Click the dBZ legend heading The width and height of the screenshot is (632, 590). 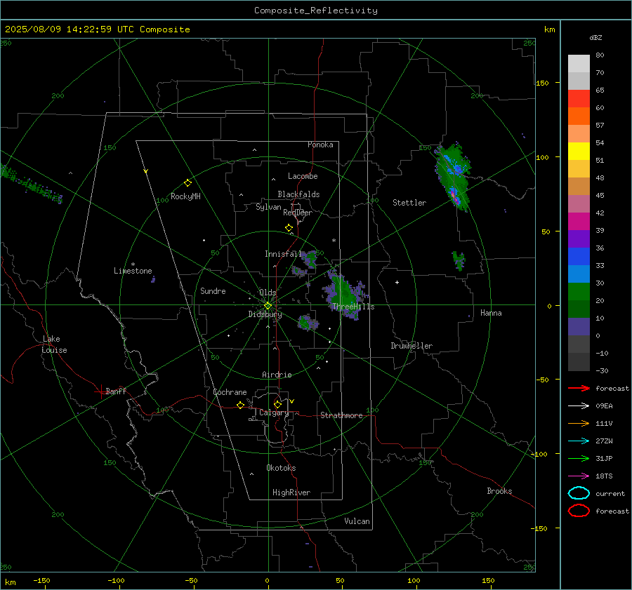[595, 37]
